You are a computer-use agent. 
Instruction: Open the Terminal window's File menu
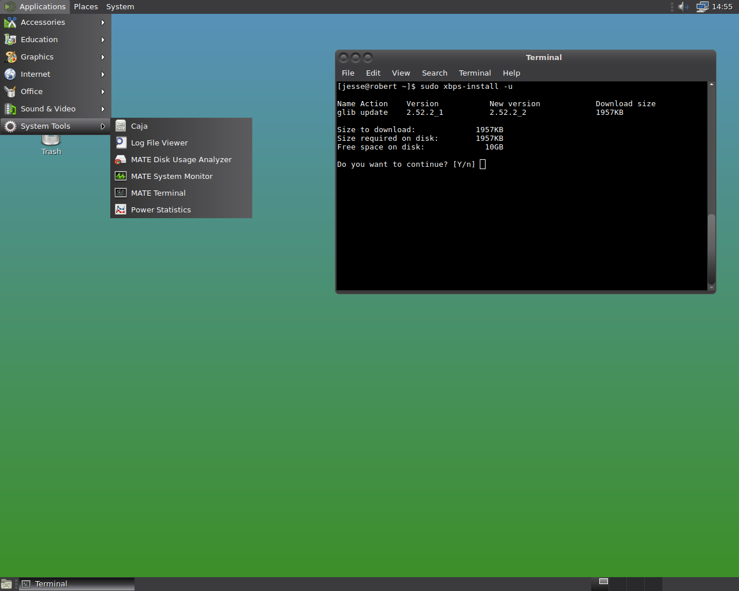pos(348,73)
